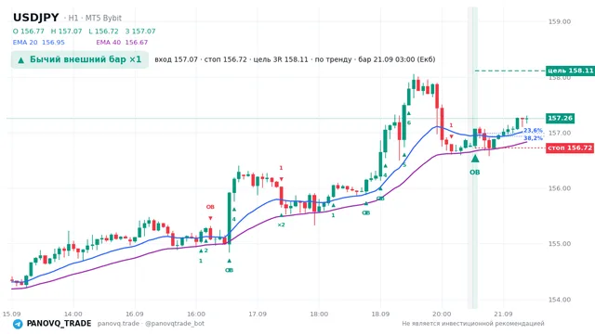Click the 21.09 date axis label

click(x=503, y=314)
